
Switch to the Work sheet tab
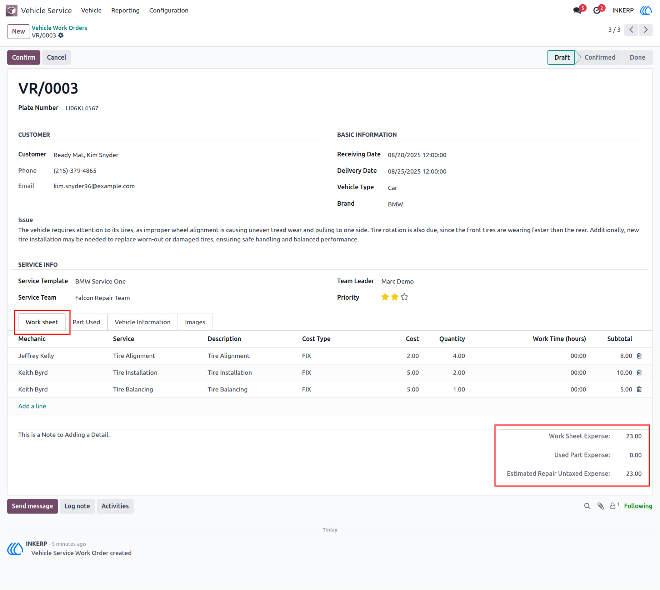point(42,322)
